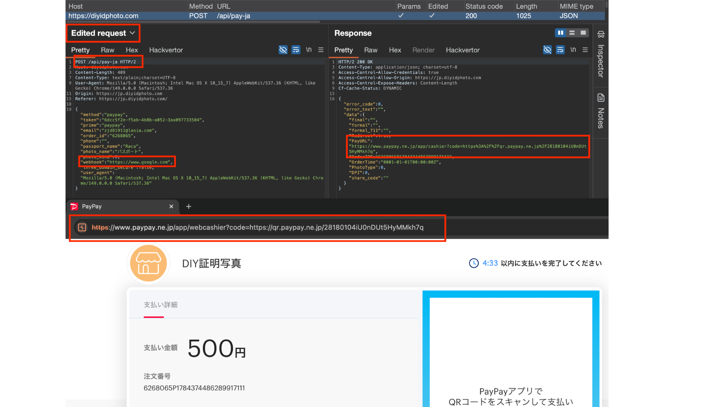This screenshot has height=407, width=724.
Task: Open request pane hamburger menu
Action: 321,49
